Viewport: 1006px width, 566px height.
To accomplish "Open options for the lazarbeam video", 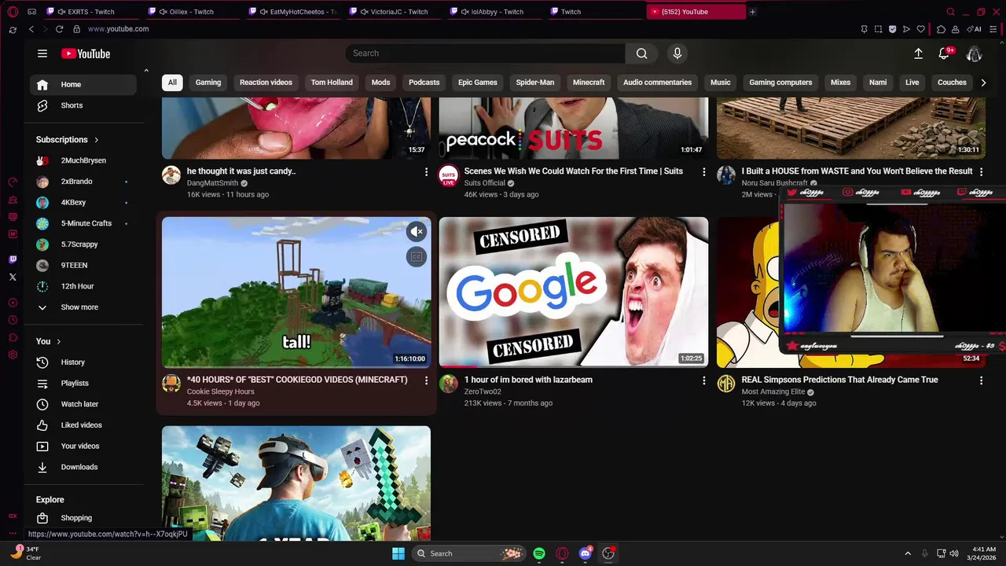I will 704,380.
